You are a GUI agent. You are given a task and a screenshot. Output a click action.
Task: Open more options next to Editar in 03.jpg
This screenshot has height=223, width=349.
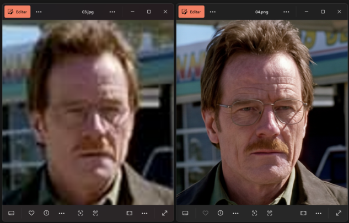coord(39,12)
